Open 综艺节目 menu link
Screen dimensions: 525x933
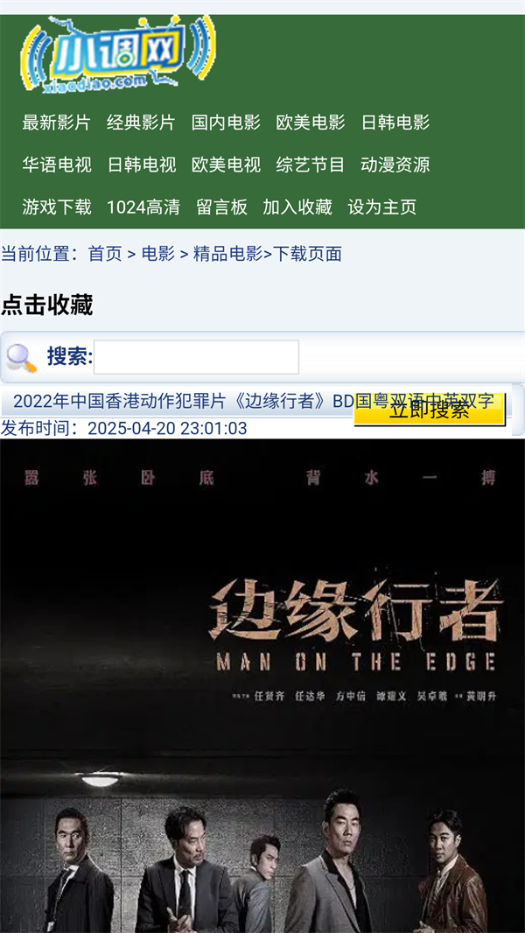coord(311,165)
